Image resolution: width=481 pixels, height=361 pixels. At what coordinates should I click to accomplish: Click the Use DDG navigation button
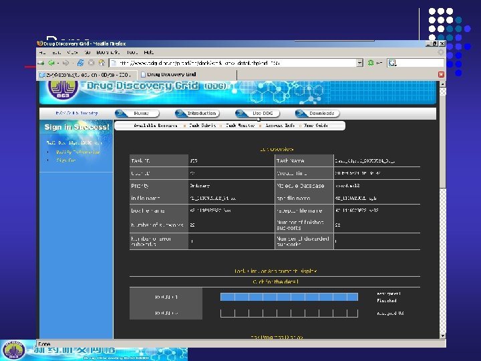point(258,113)
